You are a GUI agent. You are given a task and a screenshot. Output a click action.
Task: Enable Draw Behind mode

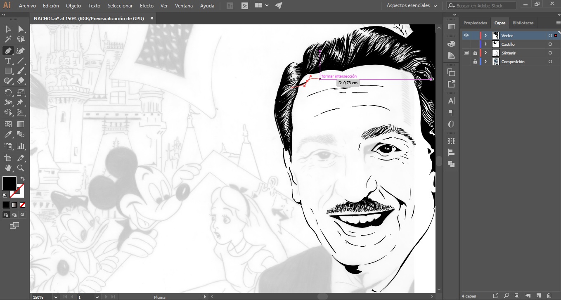14,215
